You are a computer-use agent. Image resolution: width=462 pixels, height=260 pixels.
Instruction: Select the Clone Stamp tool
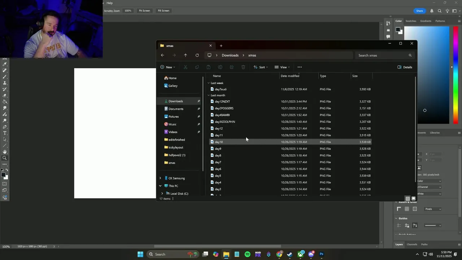[x=5, y=83]
